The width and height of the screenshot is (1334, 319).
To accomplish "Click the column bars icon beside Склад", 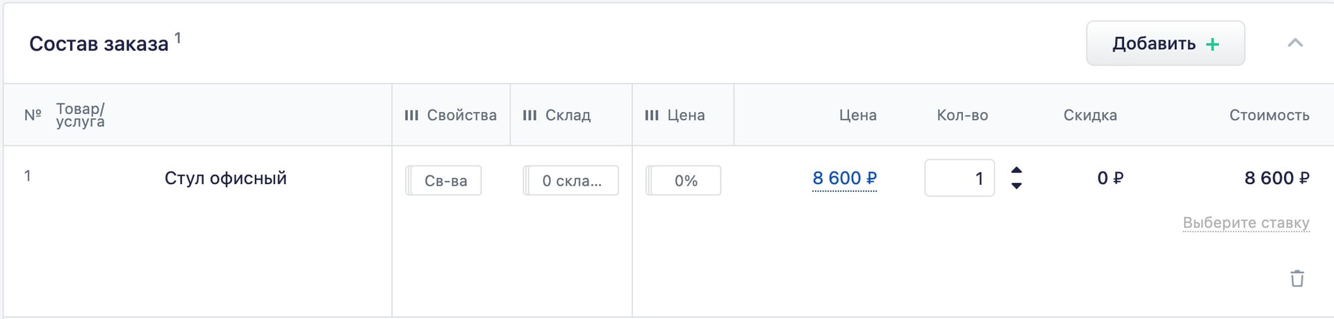I will 529,115.
